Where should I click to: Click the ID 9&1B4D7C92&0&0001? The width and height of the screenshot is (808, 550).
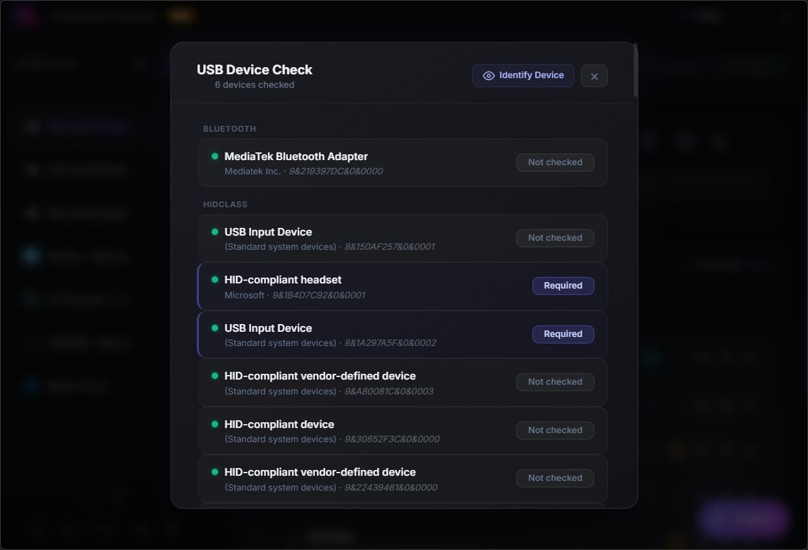tap(319, 295)
